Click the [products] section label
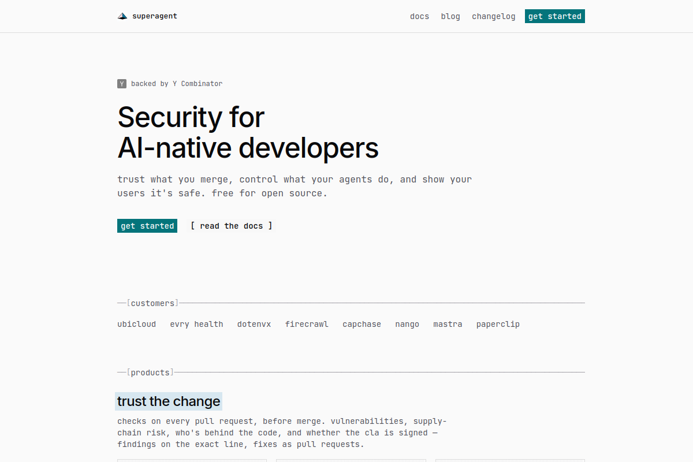 150,372
